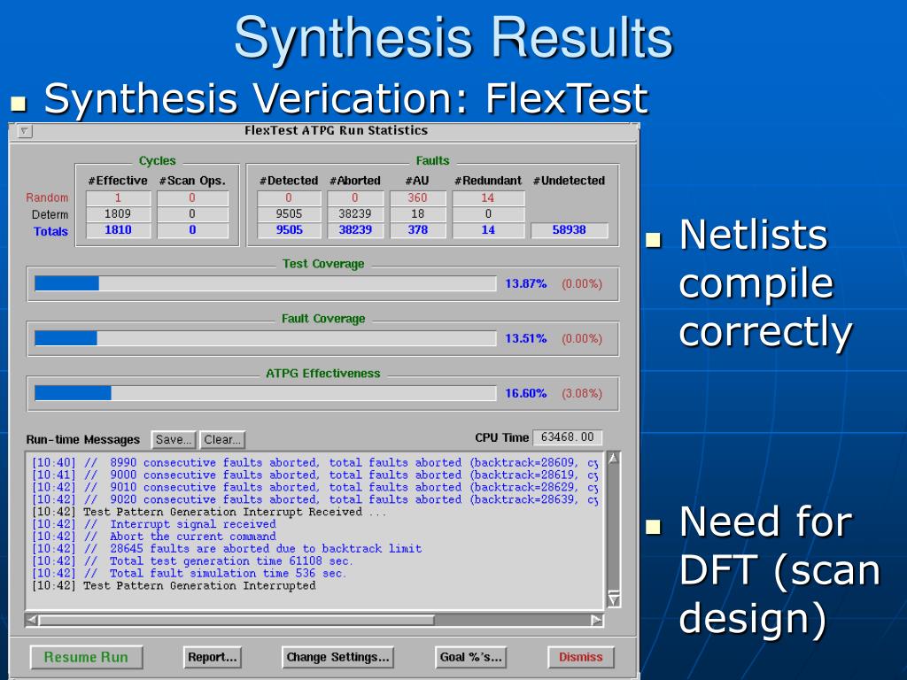Screen dimensions: 907x680
Task: Select Totals #Detected value 9505
Action: 290,230
